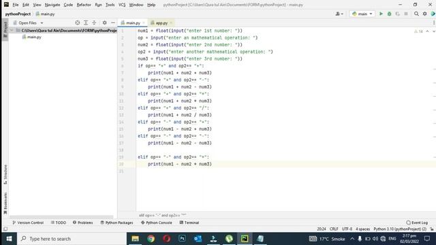Click the editor breadcrumb at bottom
Screen dimensions: 436x245
pyautogui.click(x=163, y=215)
